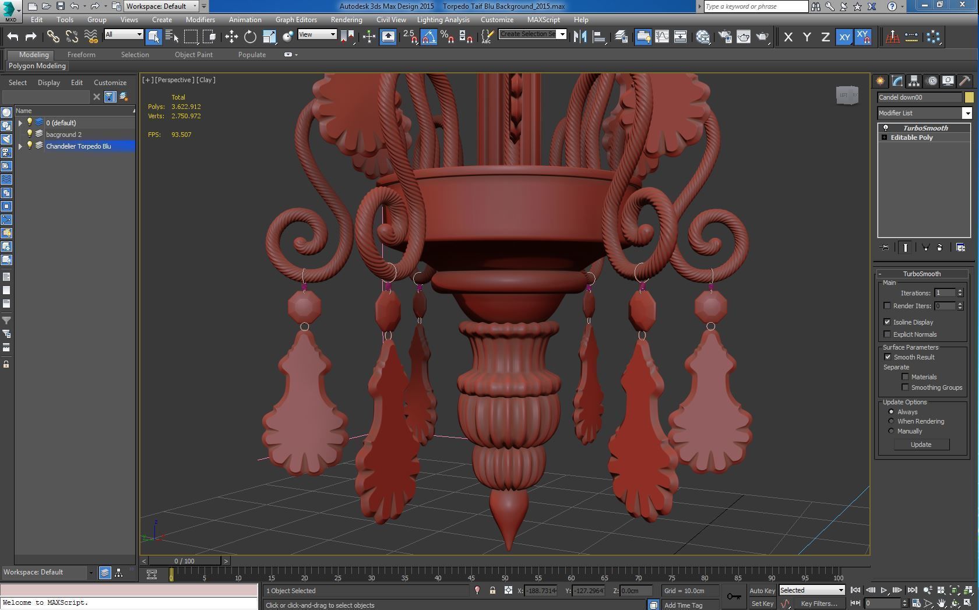
Task: Toggle the selection lock icon
Action: coord(492,590)
